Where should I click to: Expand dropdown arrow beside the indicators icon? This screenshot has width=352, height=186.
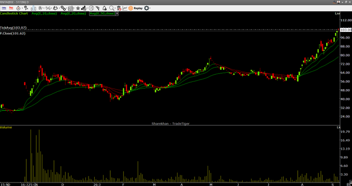click(x=44, y=8)
